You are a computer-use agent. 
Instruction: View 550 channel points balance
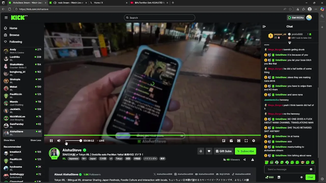coord(269,177)
